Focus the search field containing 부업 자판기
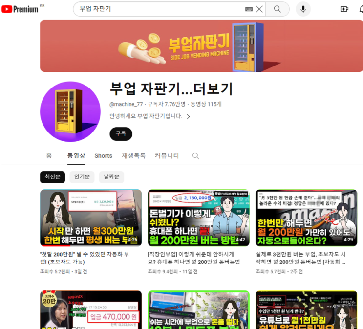 [x=162, y=9]
